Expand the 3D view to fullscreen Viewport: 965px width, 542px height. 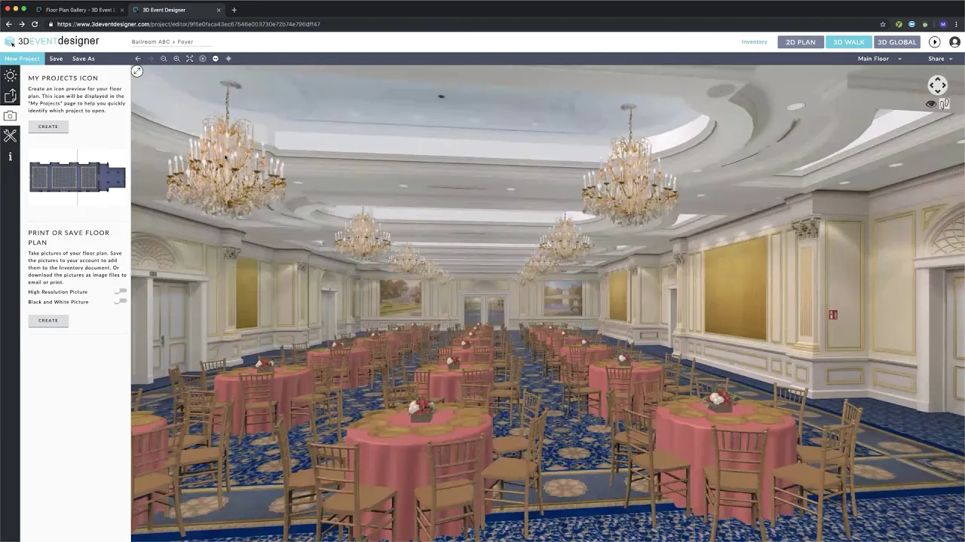click(x=136, y=72)
